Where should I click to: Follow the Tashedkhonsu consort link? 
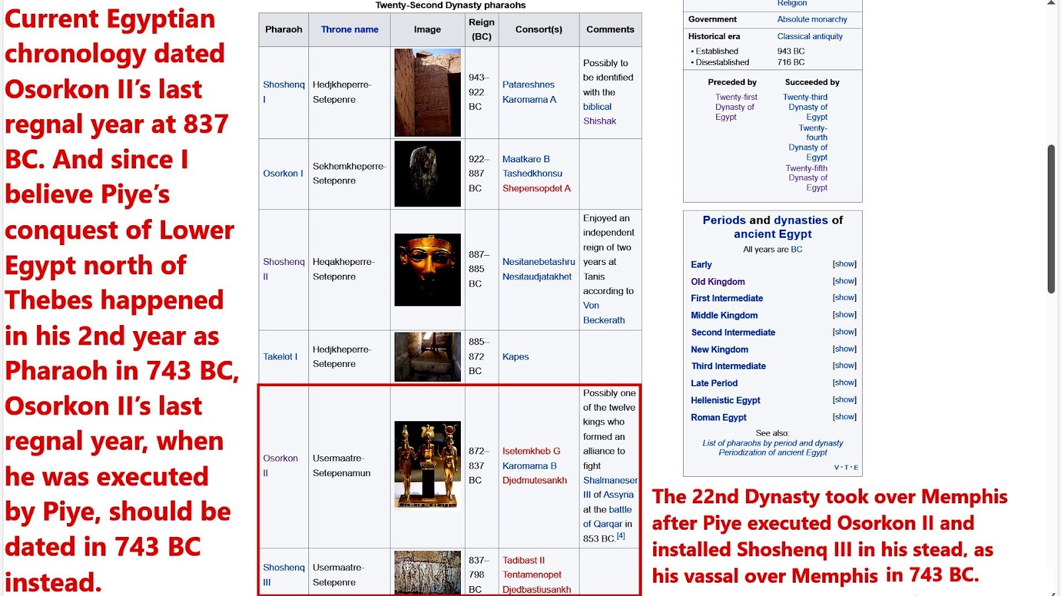[532, 174]
